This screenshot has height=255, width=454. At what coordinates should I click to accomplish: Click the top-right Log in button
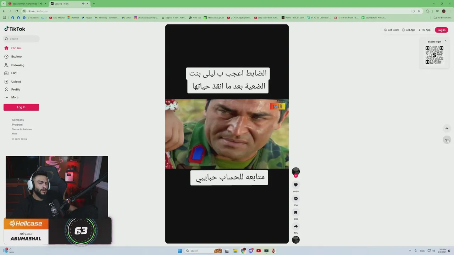tap(441, 30)
